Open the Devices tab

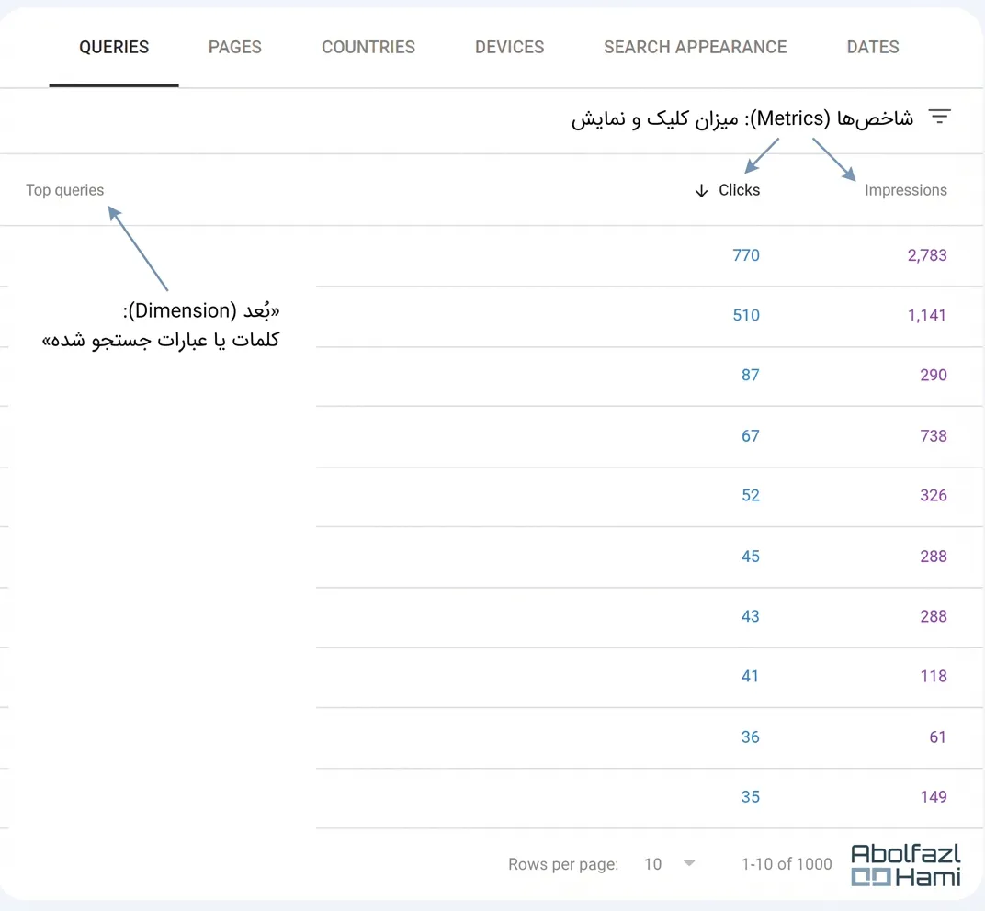coord(509,48)
